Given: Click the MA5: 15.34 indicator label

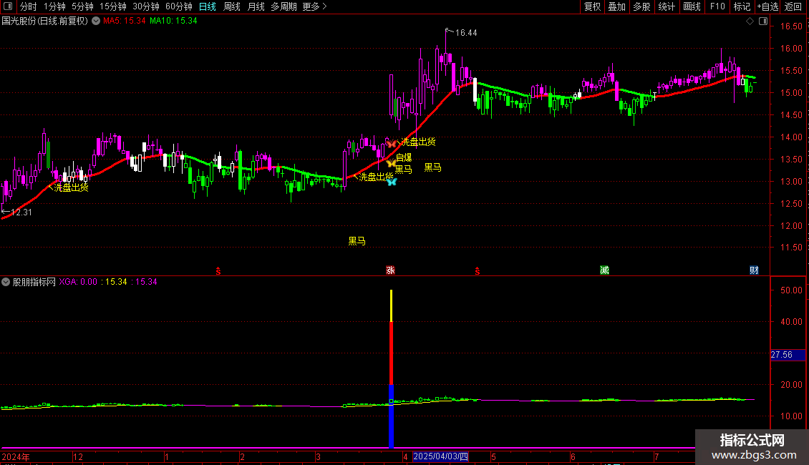Looking at the screenshot, I should tap(125, 21).
